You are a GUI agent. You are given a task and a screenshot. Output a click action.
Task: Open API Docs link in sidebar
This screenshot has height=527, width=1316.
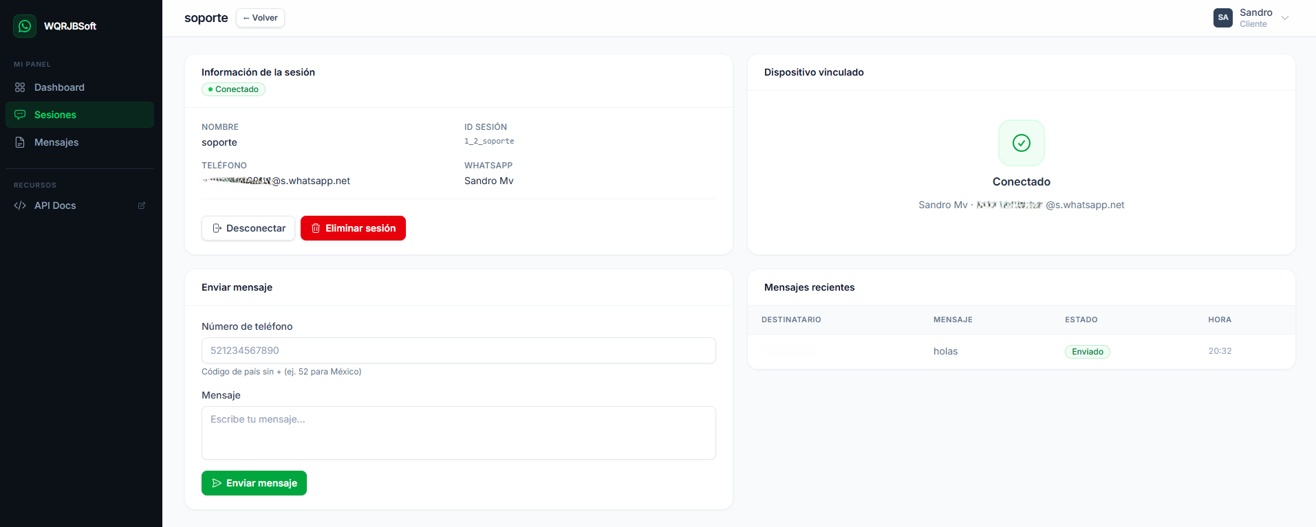coord(55,205)
